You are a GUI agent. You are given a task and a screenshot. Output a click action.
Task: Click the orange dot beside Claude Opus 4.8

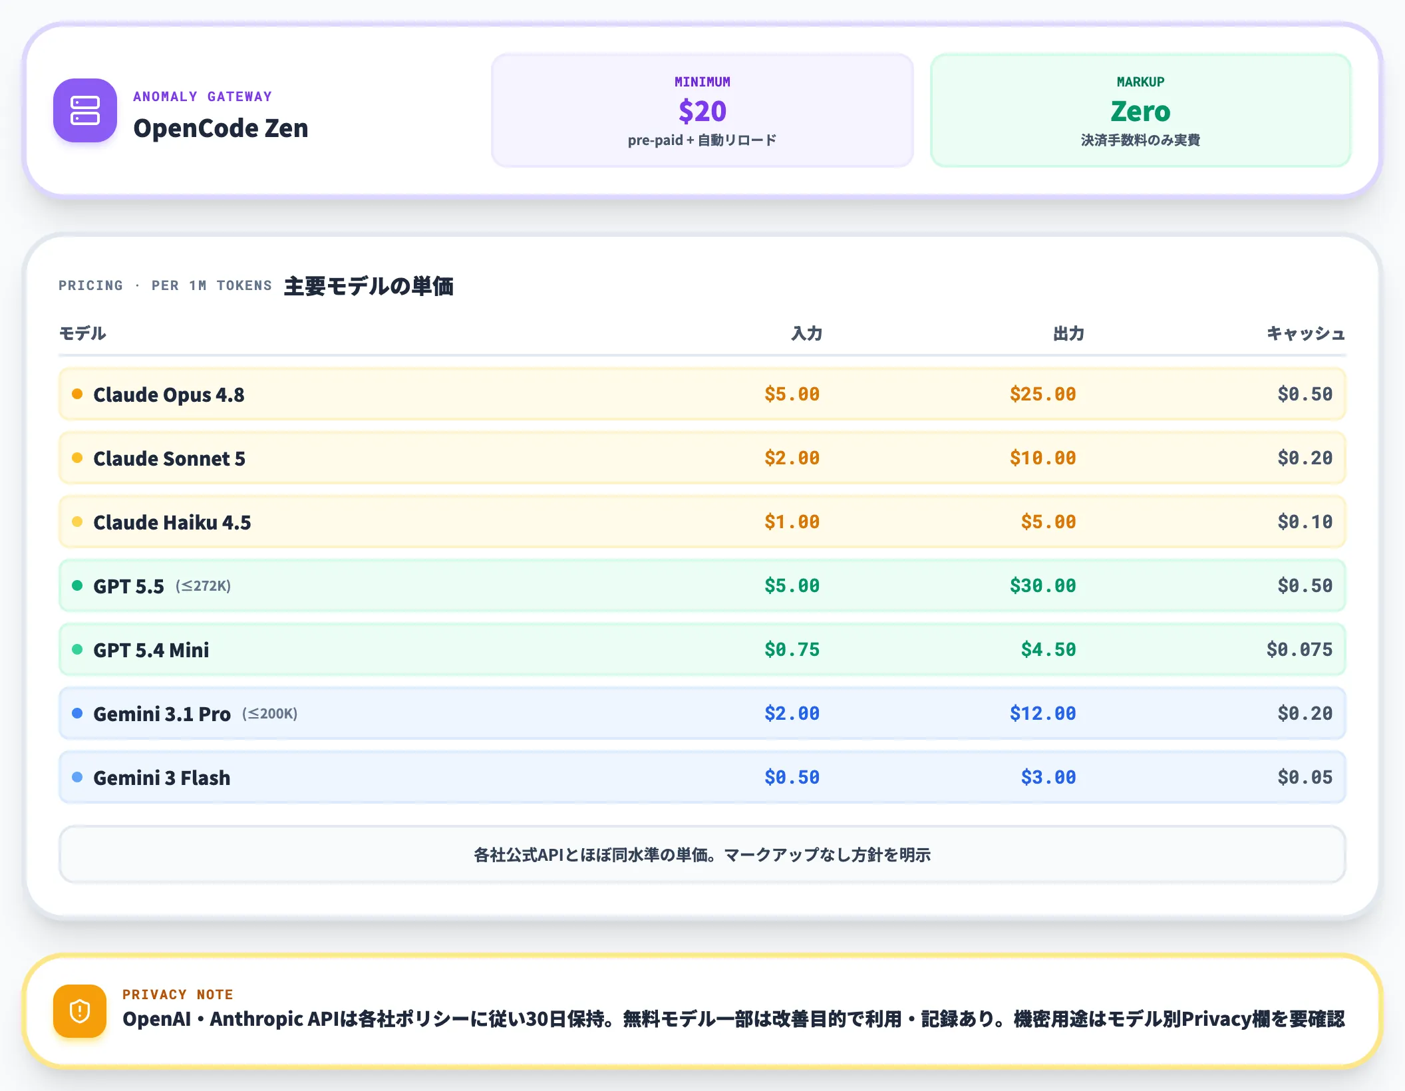pyautogui.click(x=77, y=394)
